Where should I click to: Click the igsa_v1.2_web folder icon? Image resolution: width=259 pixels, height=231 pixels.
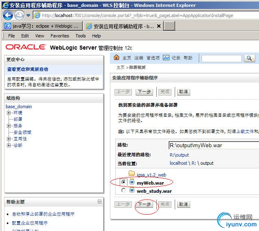(x=132, y=173)
